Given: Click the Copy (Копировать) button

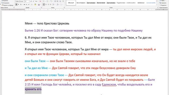Looking at the screenshot, I should click(x=5, y=3).
